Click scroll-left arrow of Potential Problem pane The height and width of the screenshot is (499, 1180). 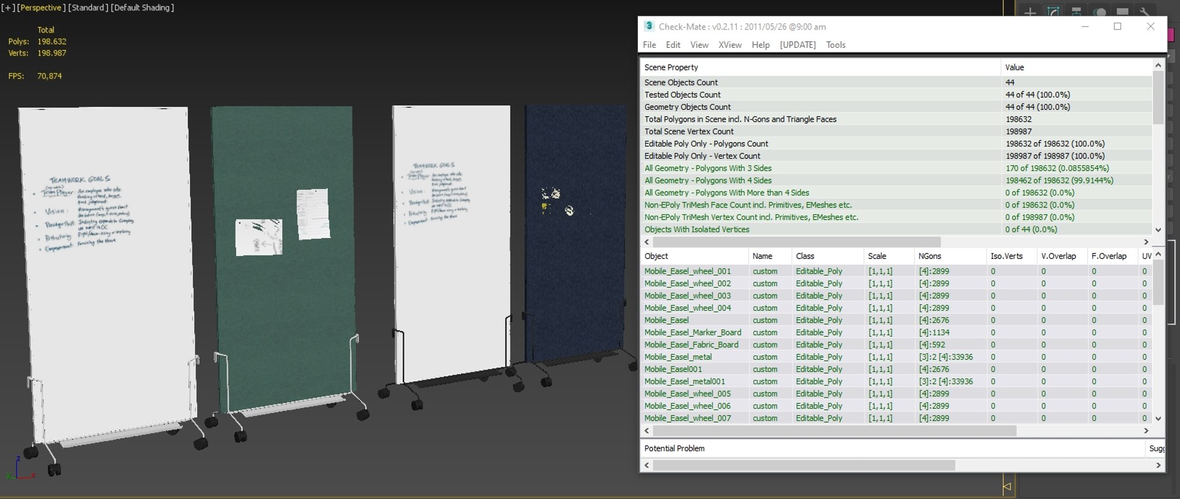[647, 465]
